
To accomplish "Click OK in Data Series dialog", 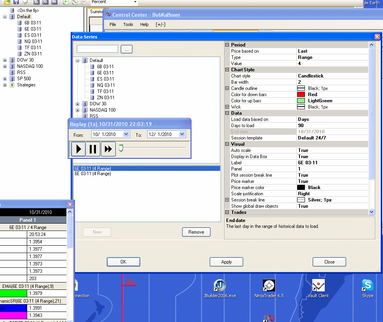I will tap(124, 262).
